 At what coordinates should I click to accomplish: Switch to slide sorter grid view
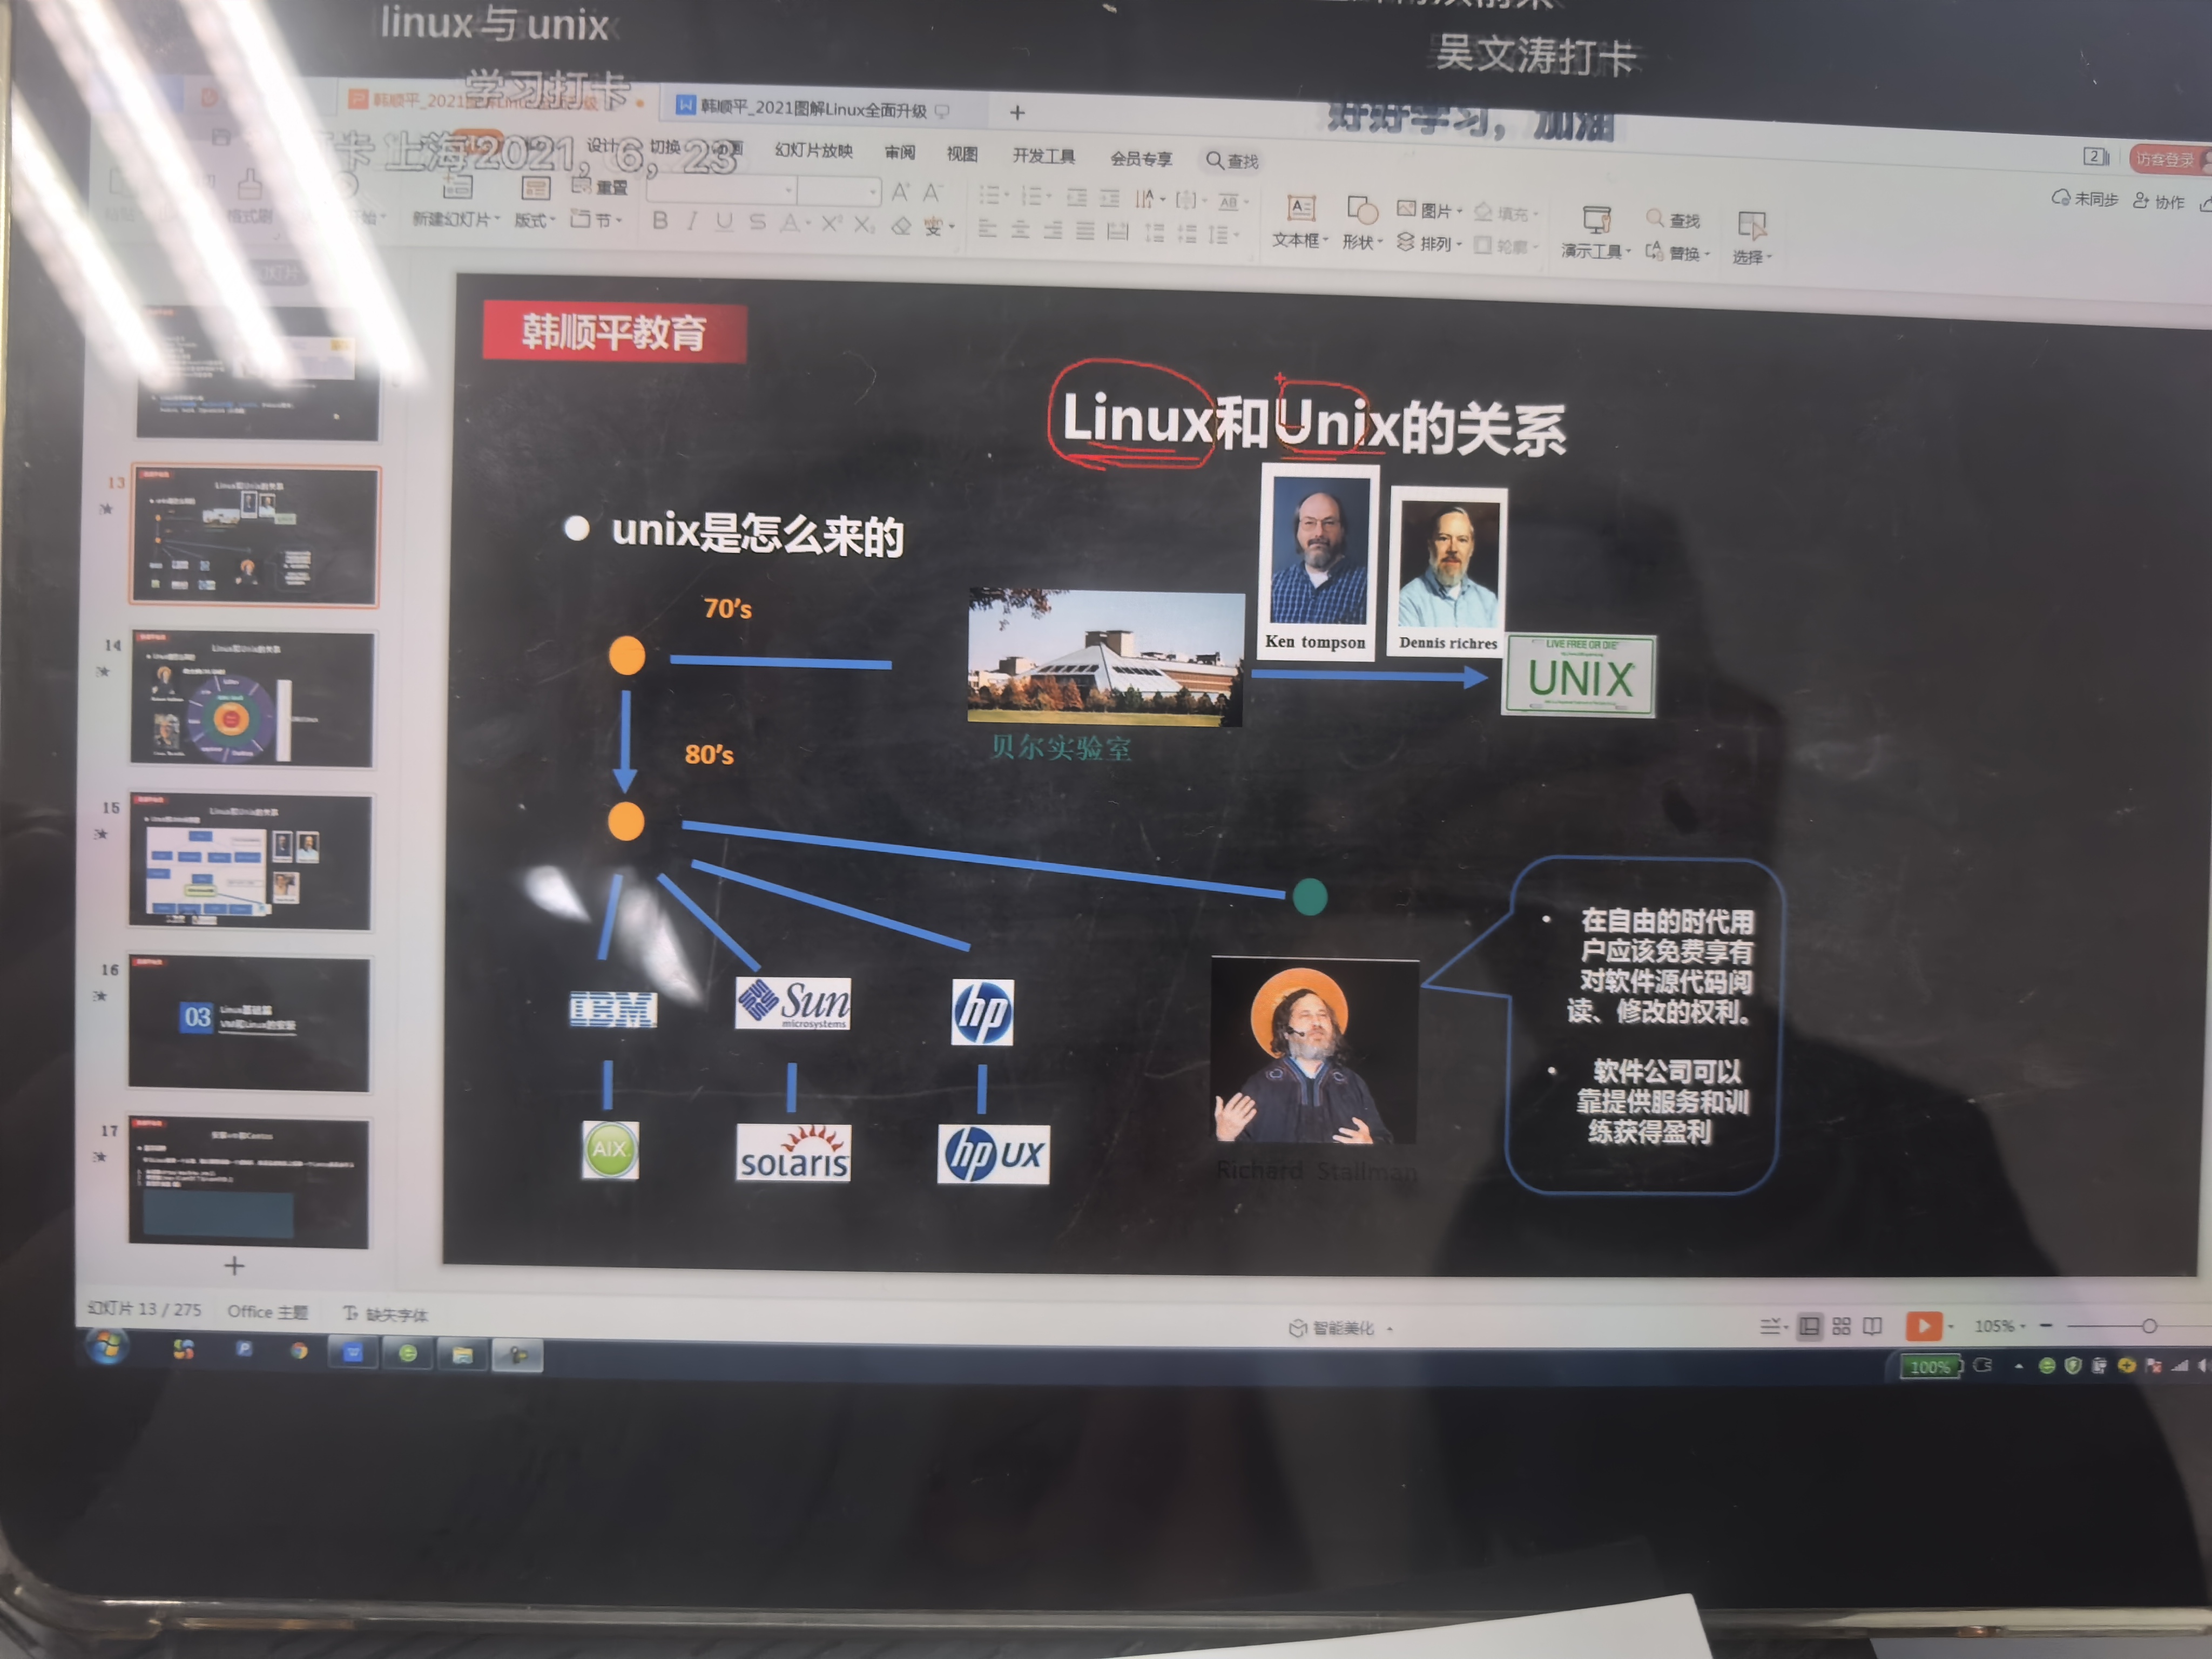[1841, 1326]
